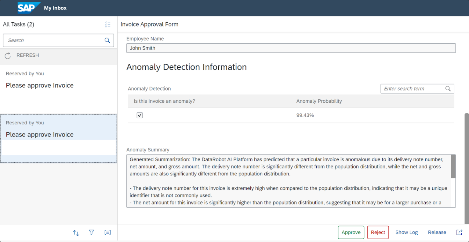Image resolution: width=469 pixels, height=242 pixels.
Task: Select the first 'Please approve Invoice' task
Action: click(39, 85)
